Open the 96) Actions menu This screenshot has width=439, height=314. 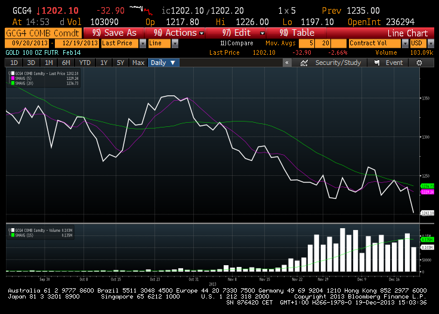[175, 33]
